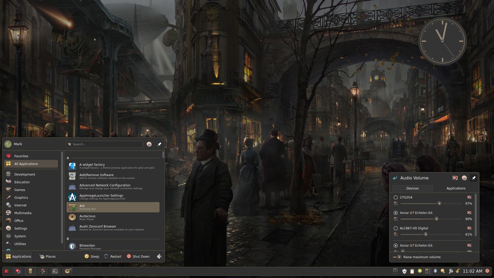Open the clipboard tray icon
This screenshot has height=278, width=494.
412,271
